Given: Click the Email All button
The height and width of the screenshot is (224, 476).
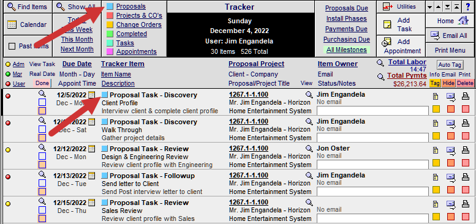Looking at the screenshot, I should pos(450,35).
